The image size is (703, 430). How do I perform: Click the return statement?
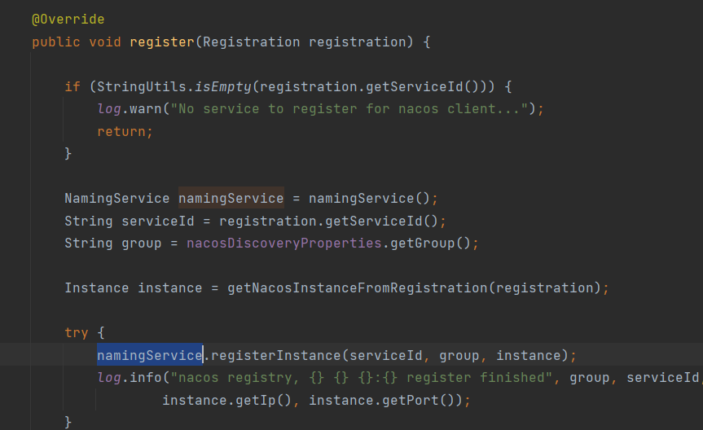click(125, 131)
